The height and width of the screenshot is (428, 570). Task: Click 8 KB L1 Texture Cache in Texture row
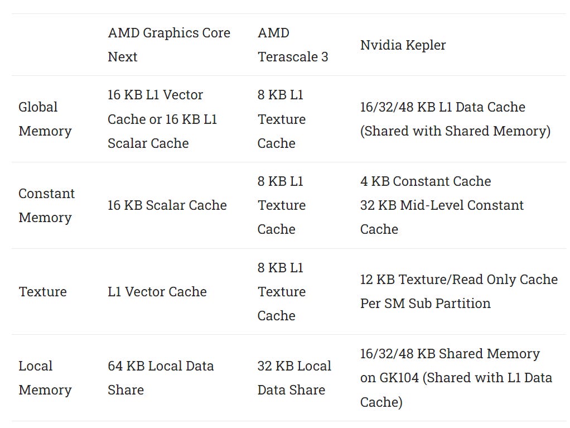(x=282, y=292)
